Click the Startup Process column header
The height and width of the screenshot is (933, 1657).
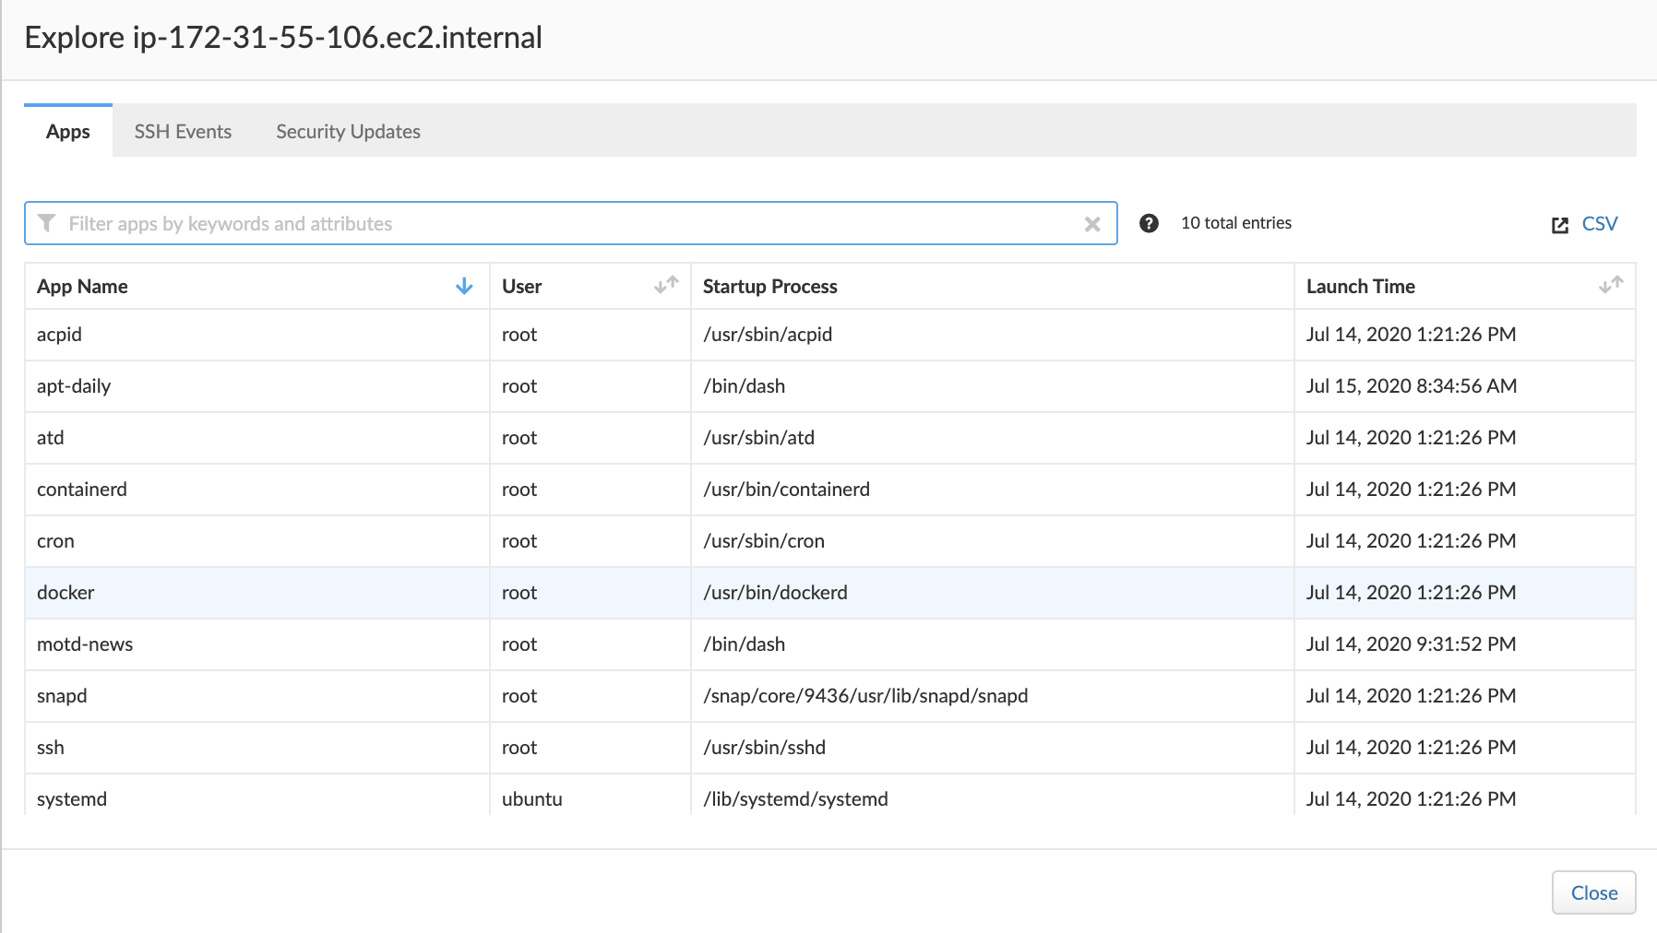(993, 287)
